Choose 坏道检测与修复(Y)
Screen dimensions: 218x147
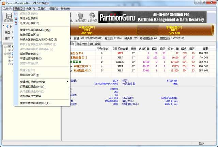click(42, 59)
